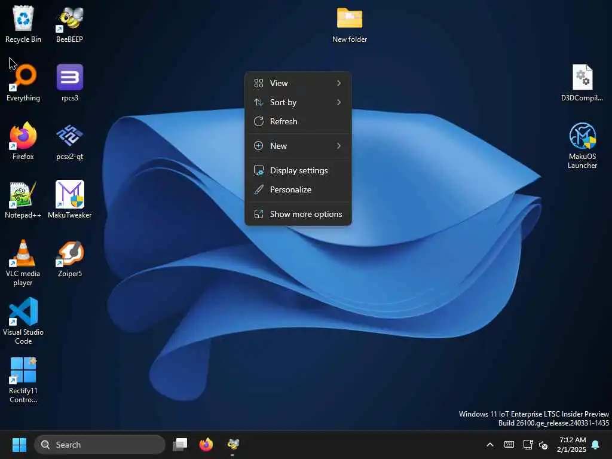Select the Everything search shortcut icon
612x459 pixels.
tap(23, 82)
